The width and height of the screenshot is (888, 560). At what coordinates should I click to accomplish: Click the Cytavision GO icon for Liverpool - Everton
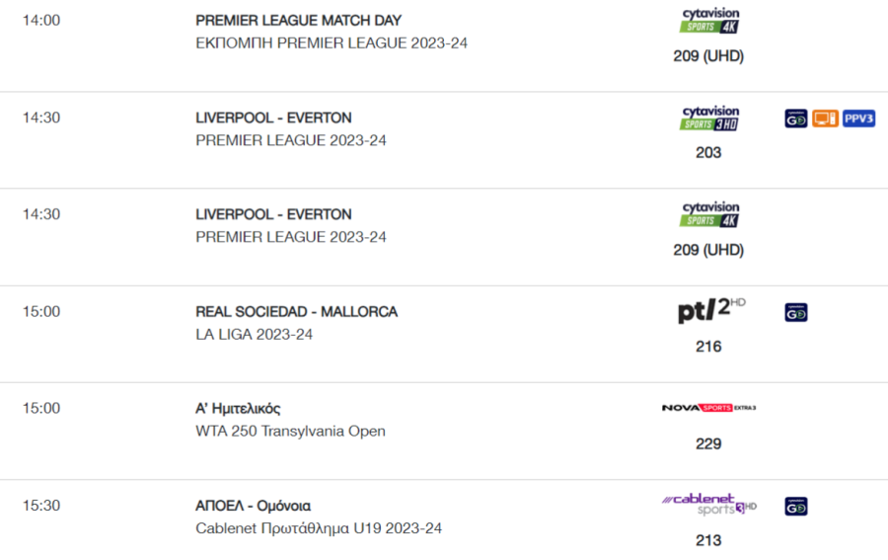click(795, 119)
